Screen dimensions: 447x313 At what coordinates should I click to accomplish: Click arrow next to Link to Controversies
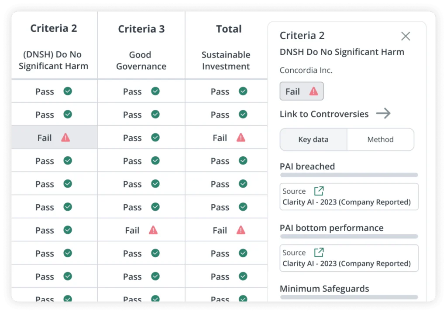pos(383,114)
